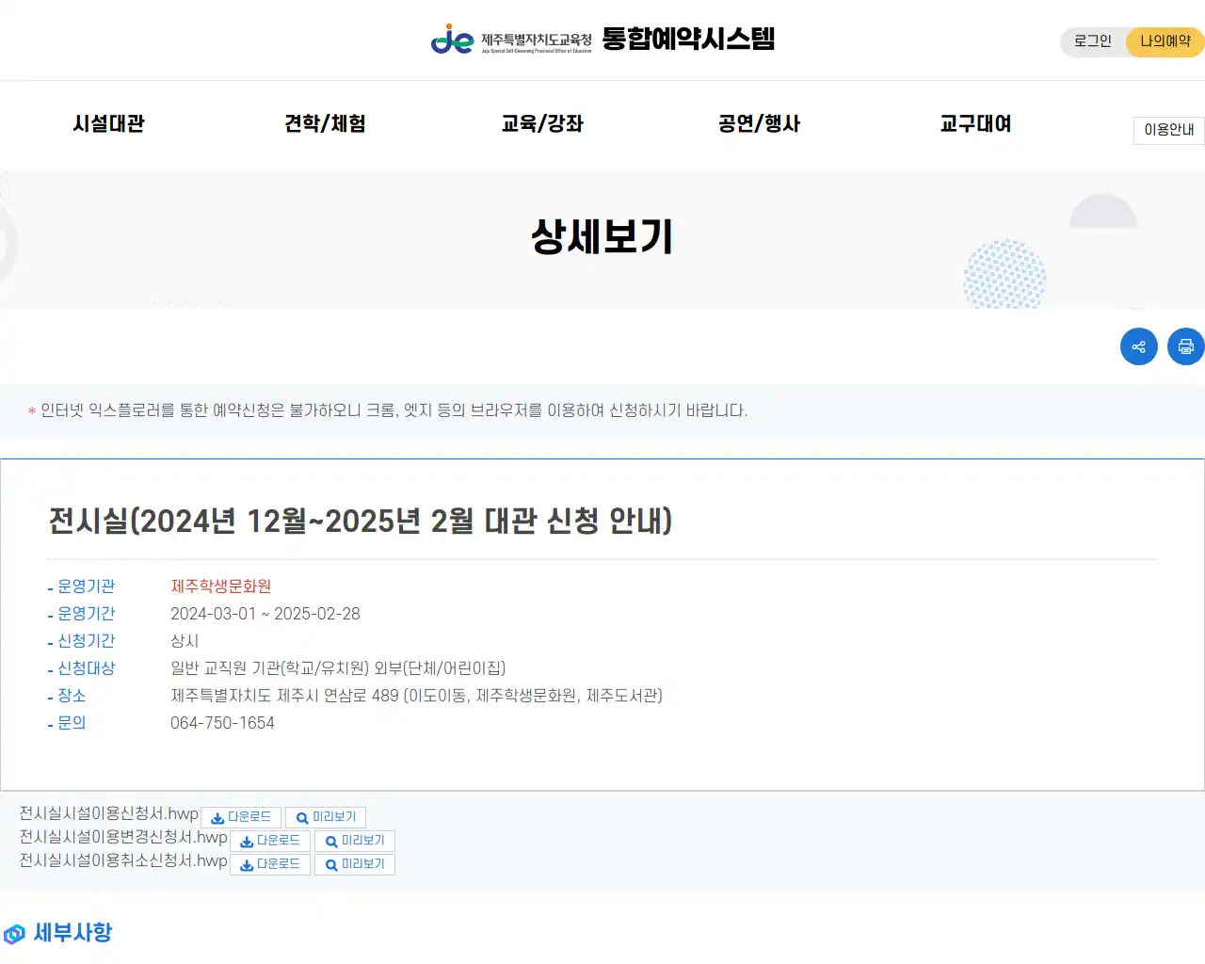Click the 신청대상 value 일반 교직원 기관 text
Image resolution: width=1205 pixels, height=964 pixels.
(x=338, y=668)
